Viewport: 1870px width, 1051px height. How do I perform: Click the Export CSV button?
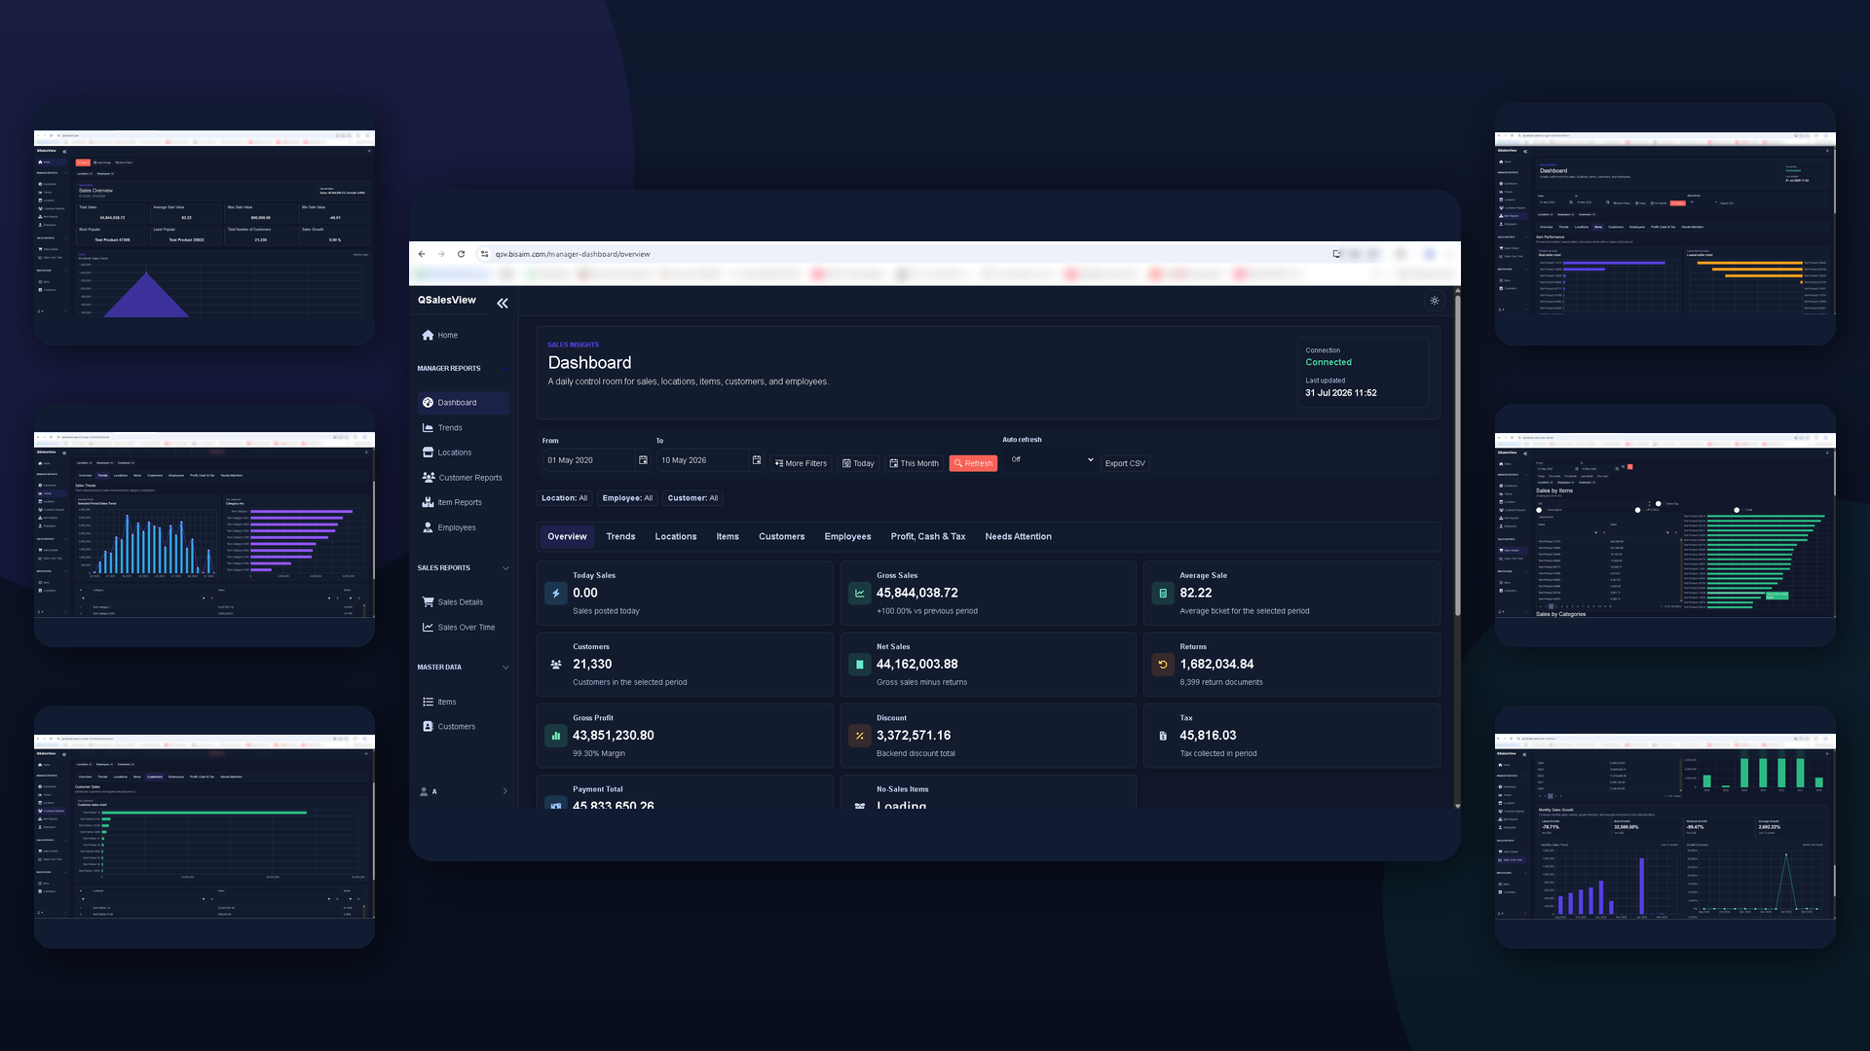(x=1125, y=463)
